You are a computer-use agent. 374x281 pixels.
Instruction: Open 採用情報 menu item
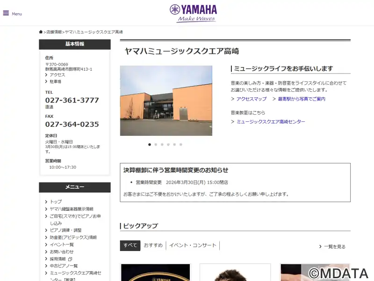click(x=58, y=259)
